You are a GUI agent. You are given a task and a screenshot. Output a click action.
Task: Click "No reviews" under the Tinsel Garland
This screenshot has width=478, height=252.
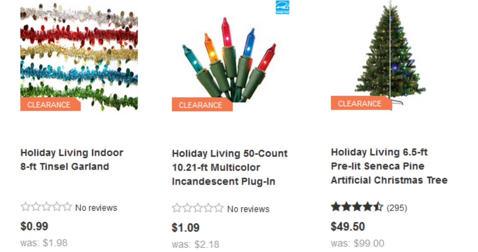pyautogui.click(x=96, y=208)
